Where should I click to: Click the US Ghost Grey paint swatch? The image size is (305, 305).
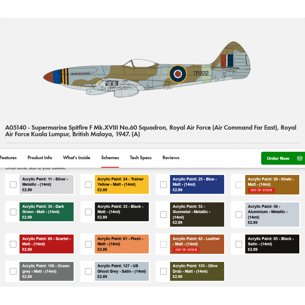[x=122, y=271]
